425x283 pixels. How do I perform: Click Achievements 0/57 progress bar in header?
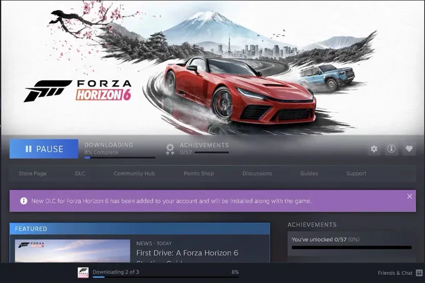212,153
